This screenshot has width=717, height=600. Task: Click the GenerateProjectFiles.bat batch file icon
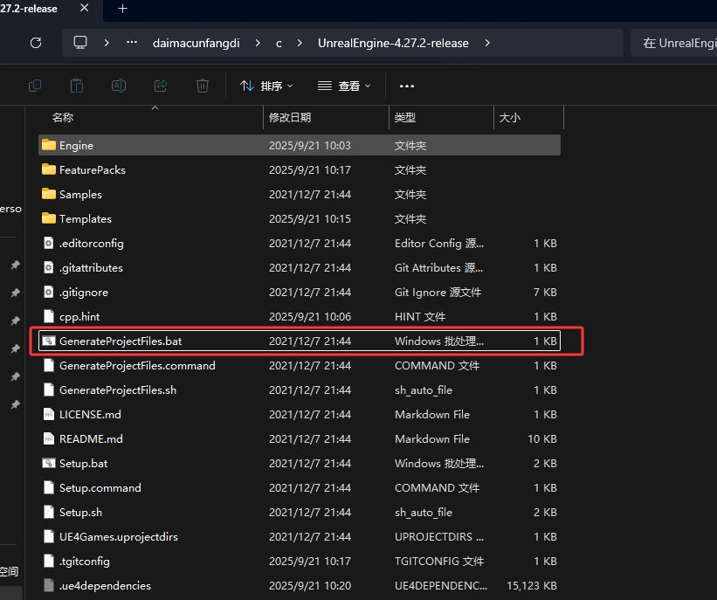coord(49,341)
